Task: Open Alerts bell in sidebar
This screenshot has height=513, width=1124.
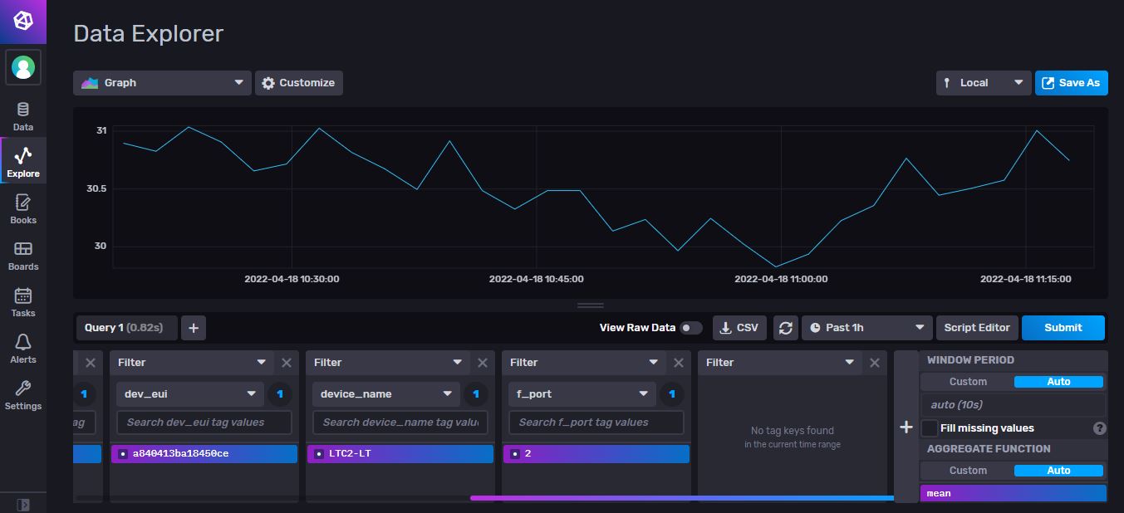Action: [x=23, y=349]
